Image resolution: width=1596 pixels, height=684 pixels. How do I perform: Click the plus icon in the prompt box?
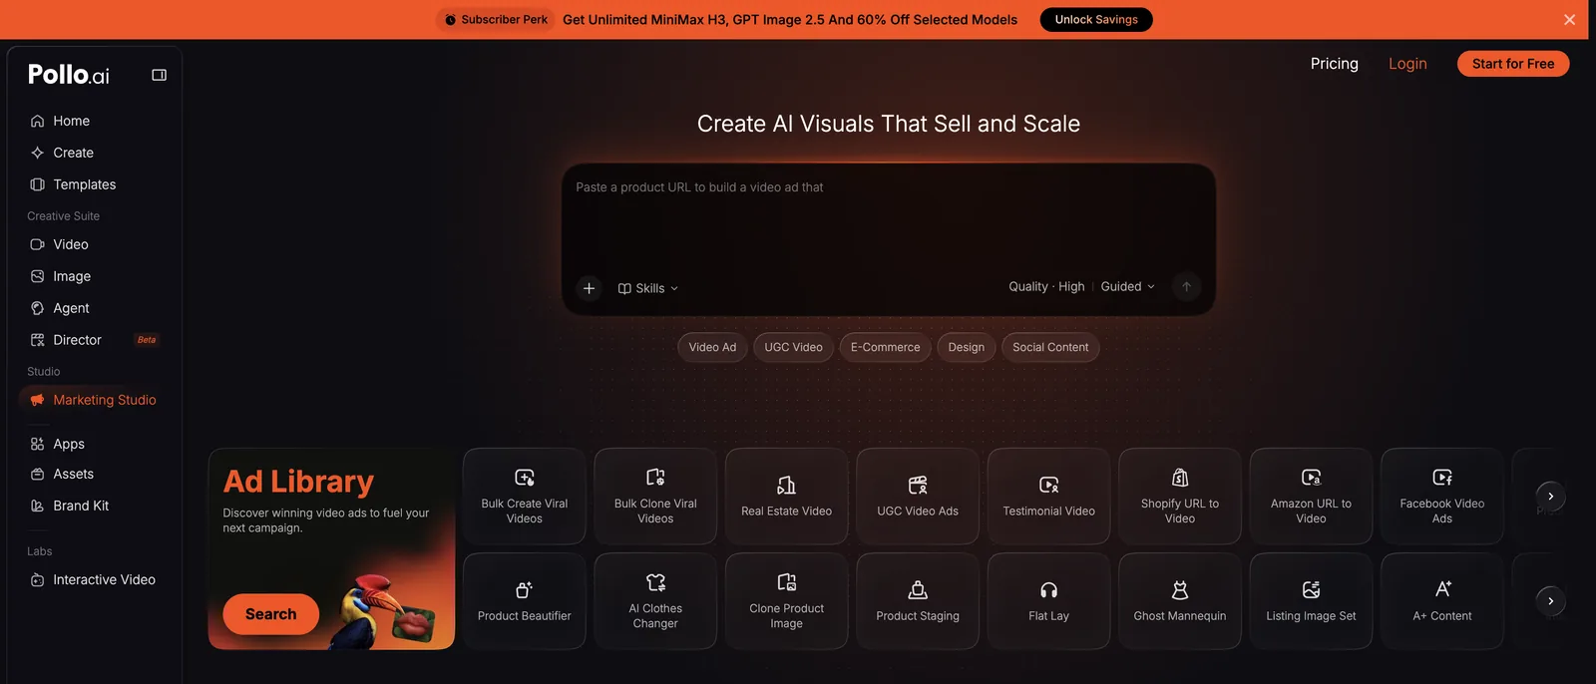(589, 288)
